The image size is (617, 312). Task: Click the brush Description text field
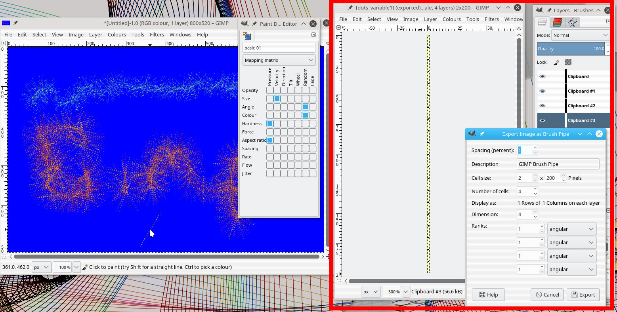pyautogui.click(x=558, y=164)
